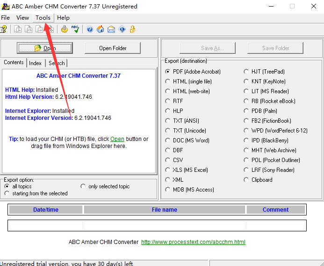Click the export to PDF toolbar icon
324x266 pixels.
coord(18,29)
